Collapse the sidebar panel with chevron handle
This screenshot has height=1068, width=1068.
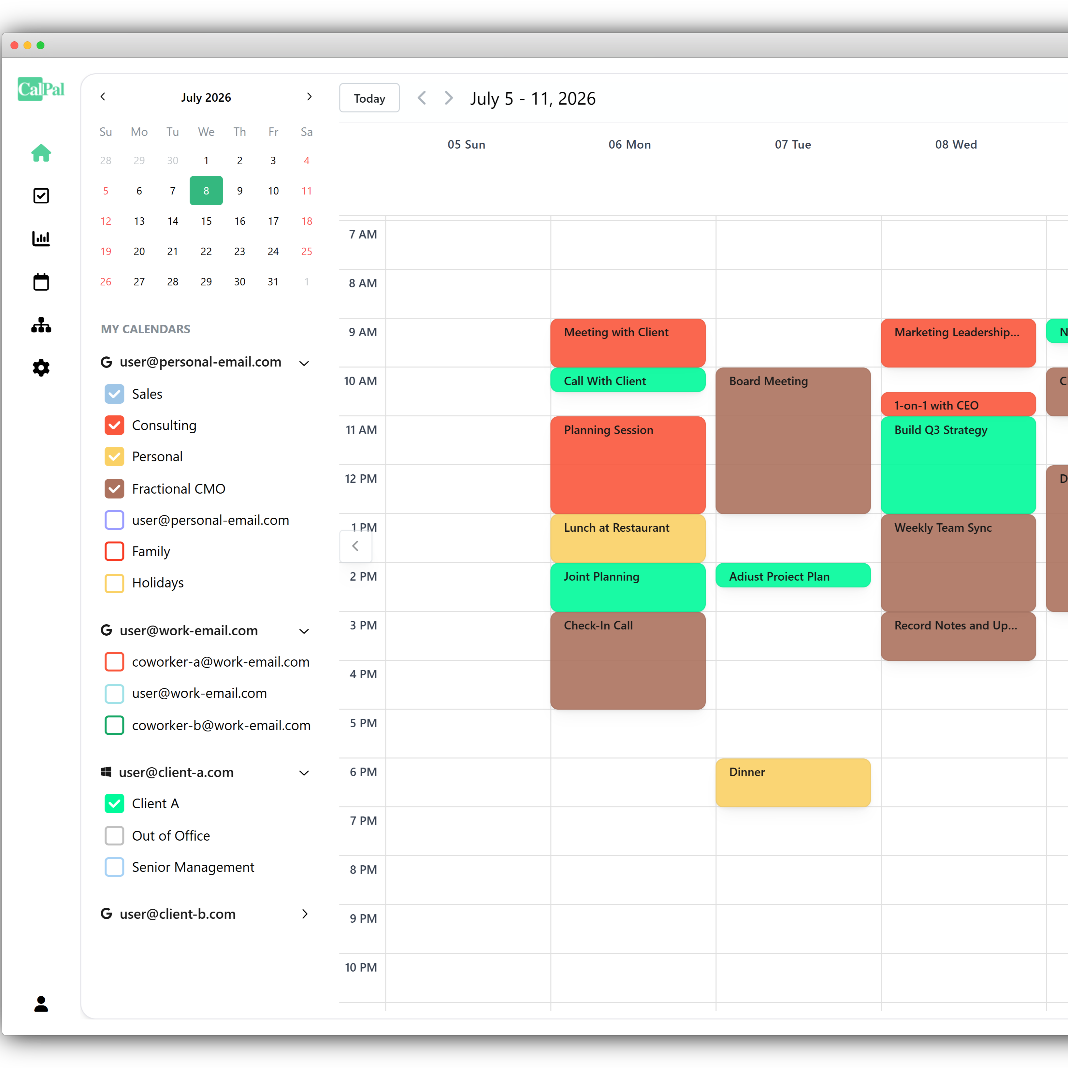(x=355, y=546)
